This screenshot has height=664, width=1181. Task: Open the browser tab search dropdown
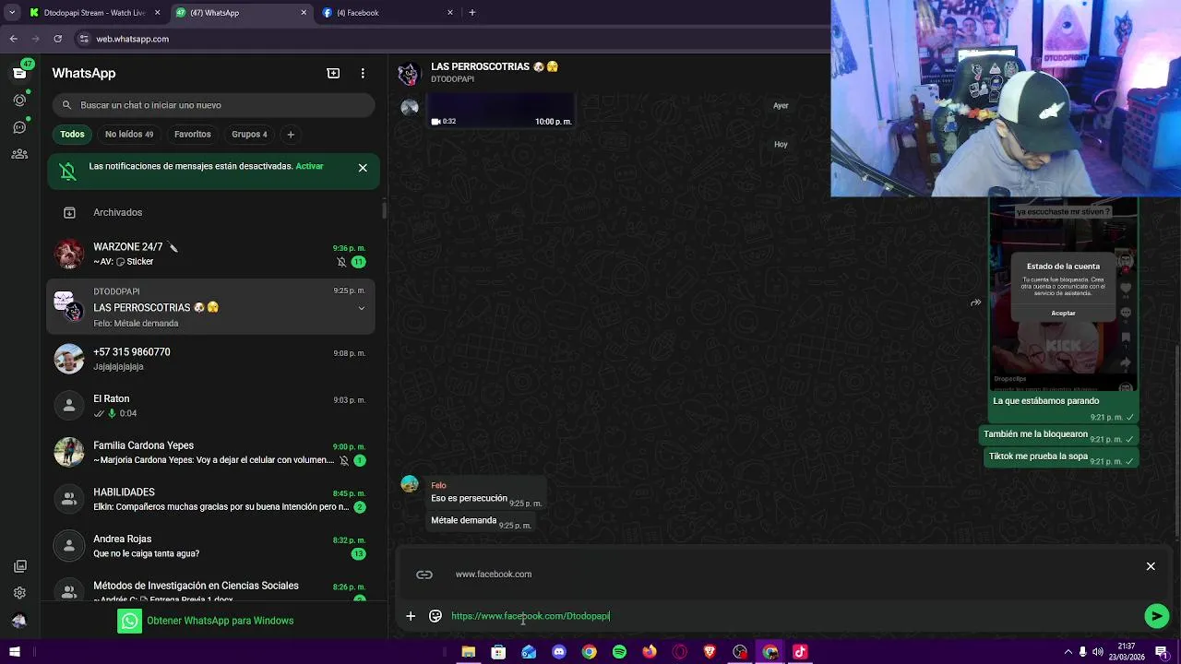[x=12, y=13]
